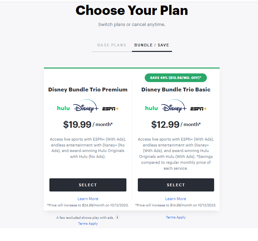Switch to the Base Plans tab
Screen dimensions: 258x241
(112, 45)
